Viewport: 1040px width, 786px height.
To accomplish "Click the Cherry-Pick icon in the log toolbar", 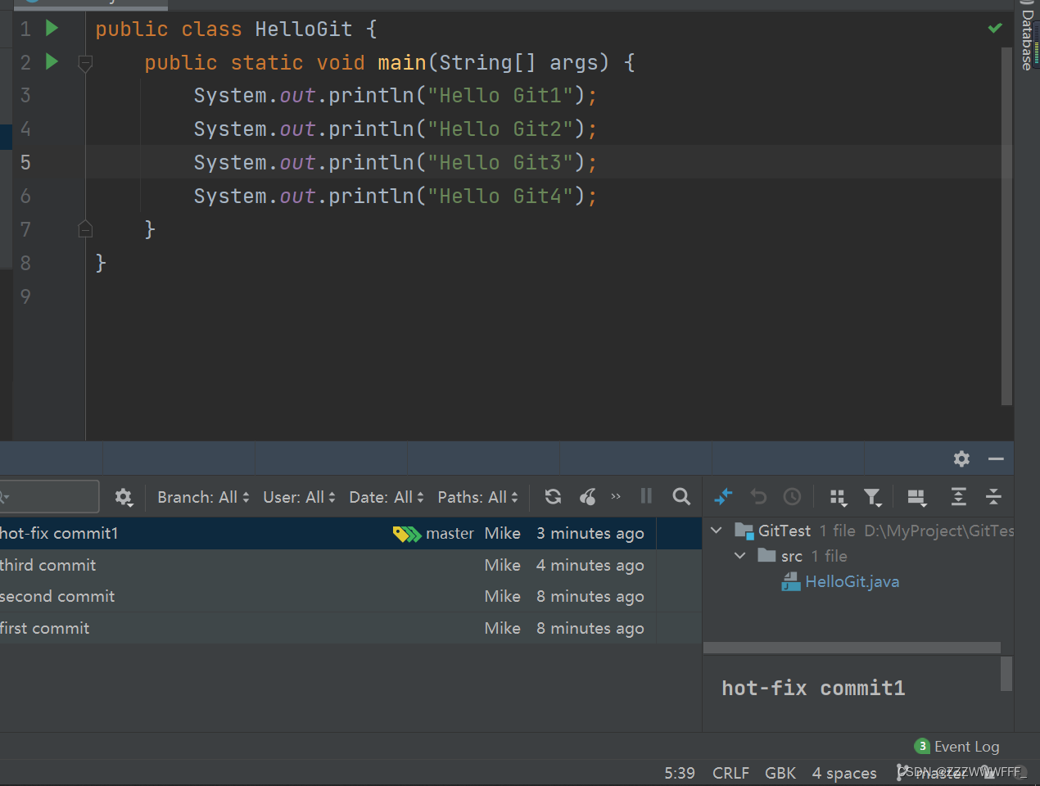I will point(588,496).
